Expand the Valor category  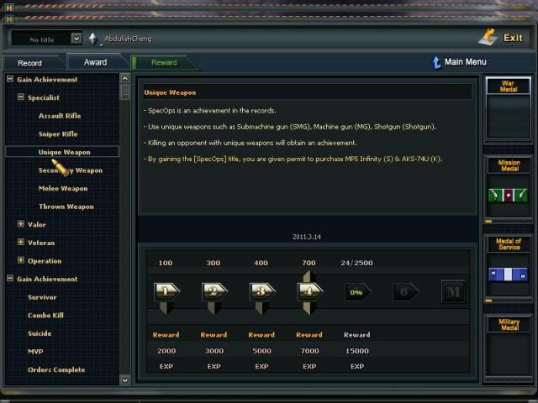pos(21,224)
